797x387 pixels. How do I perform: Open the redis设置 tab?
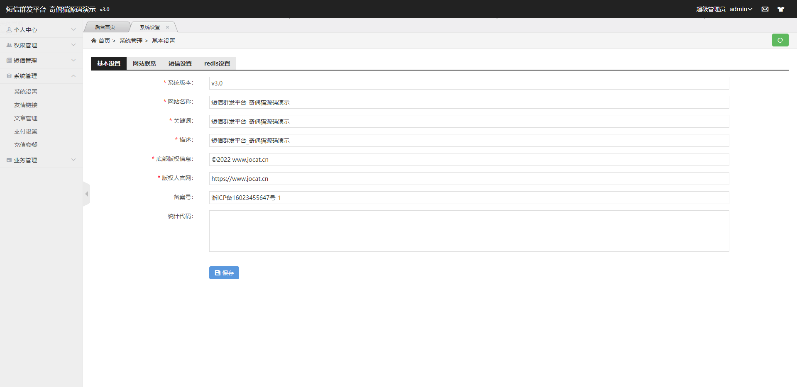217,63
